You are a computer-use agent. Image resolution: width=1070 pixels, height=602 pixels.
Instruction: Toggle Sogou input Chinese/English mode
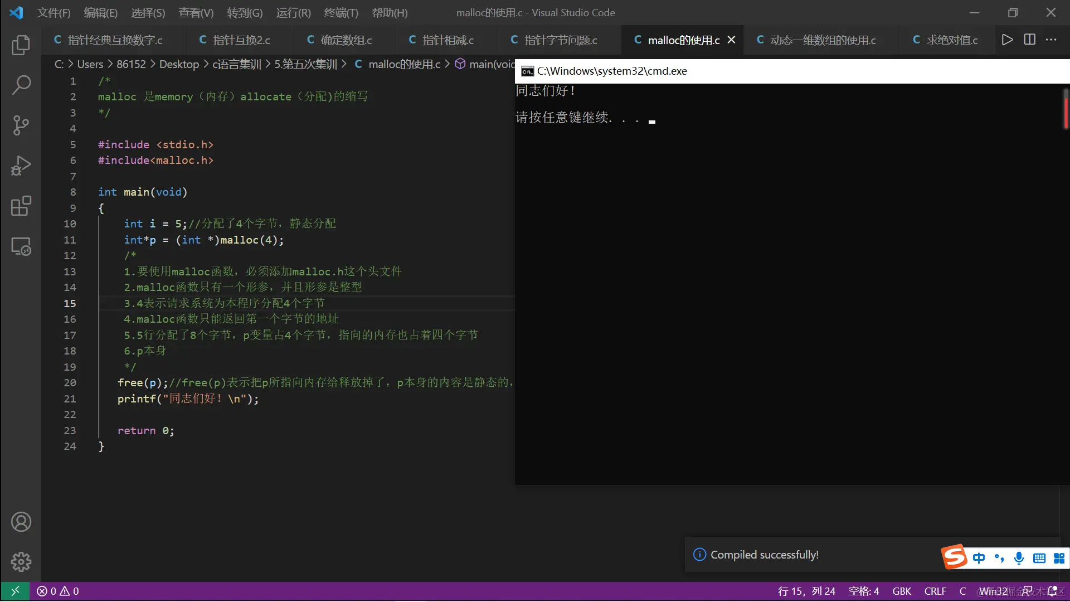click(979, 558)
